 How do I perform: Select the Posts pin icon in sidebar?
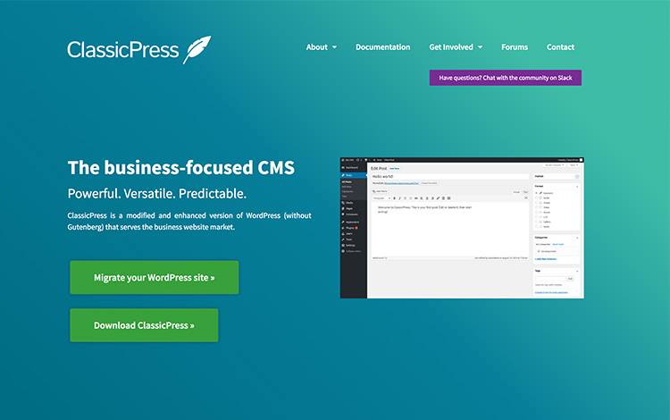(343, 174)
